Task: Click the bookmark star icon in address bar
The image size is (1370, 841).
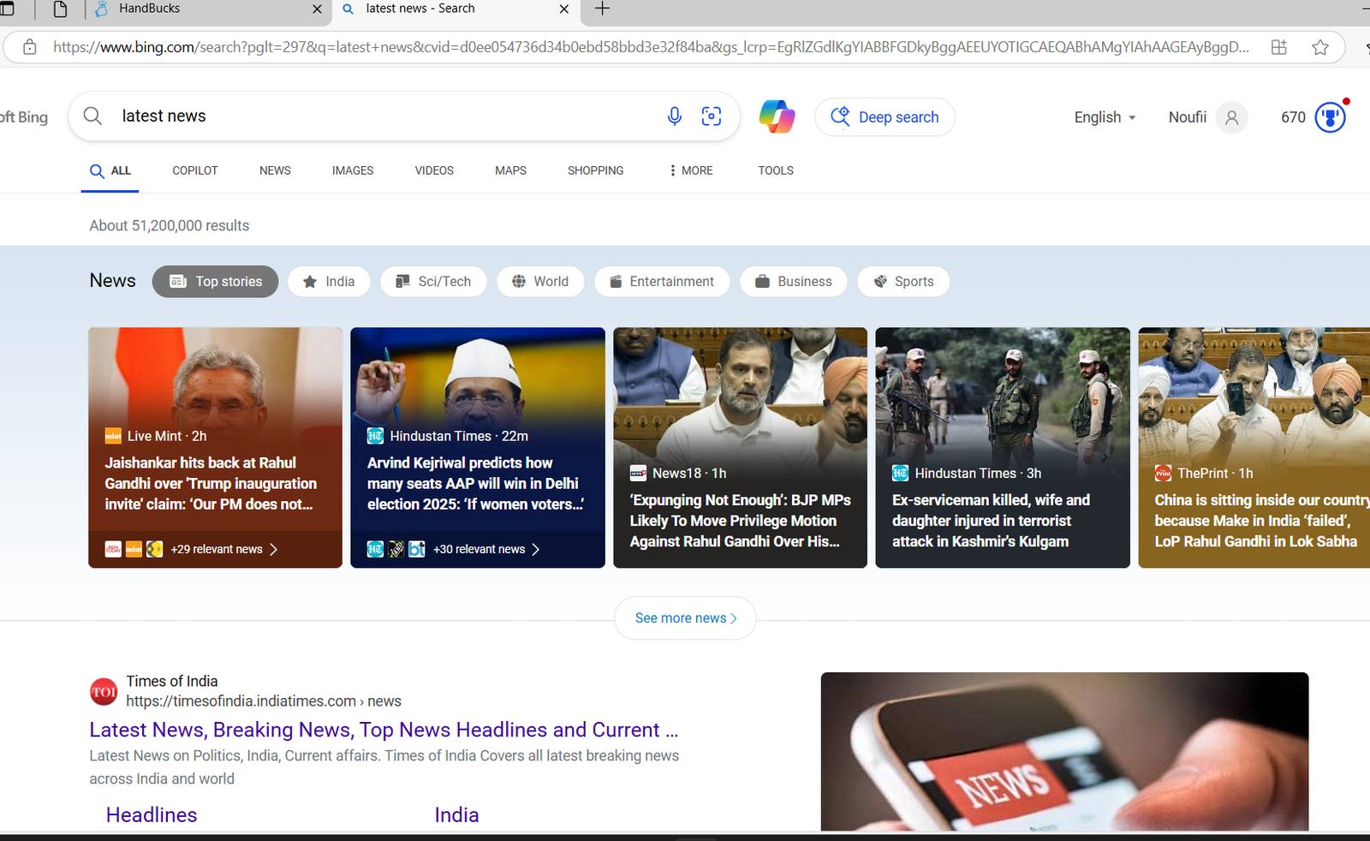Action: click(1320, 47)
